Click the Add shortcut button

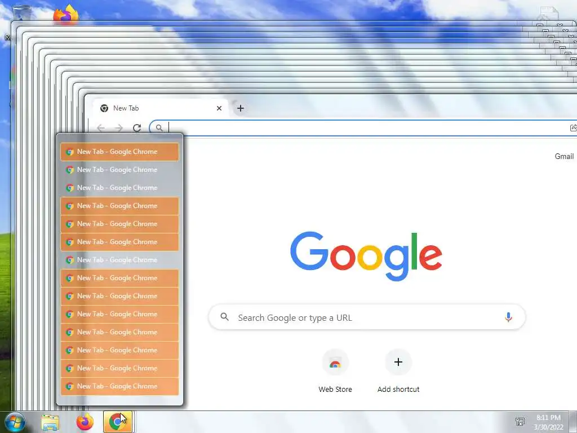coord(398,371)
